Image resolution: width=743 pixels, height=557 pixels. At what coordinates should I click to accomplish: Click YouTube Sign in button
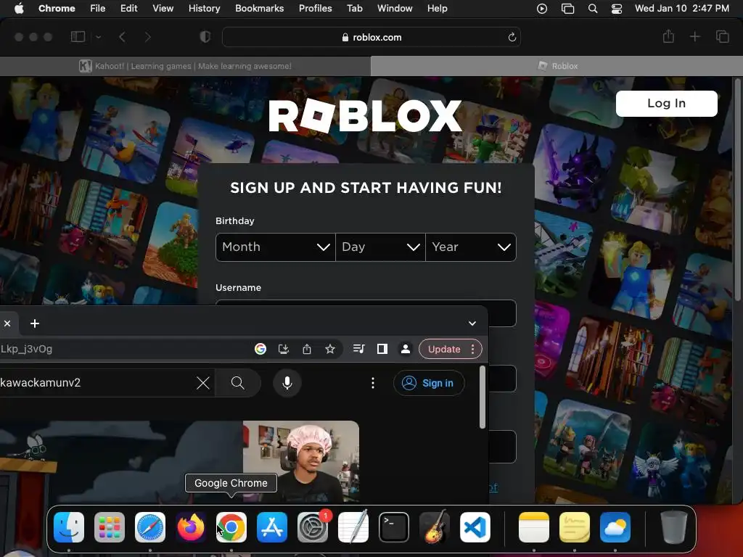[x=428, y=383]
